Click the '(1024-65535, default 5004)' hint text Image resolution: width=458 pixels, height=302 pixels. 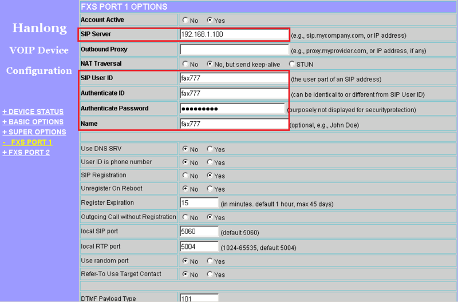(259, 248)
